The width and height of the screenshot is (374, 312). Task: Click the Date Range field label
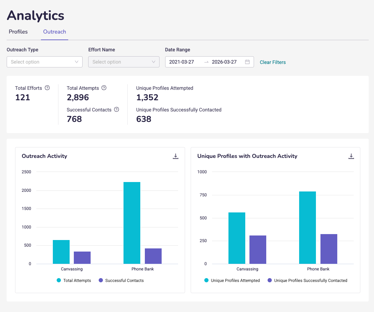(177, 50)
